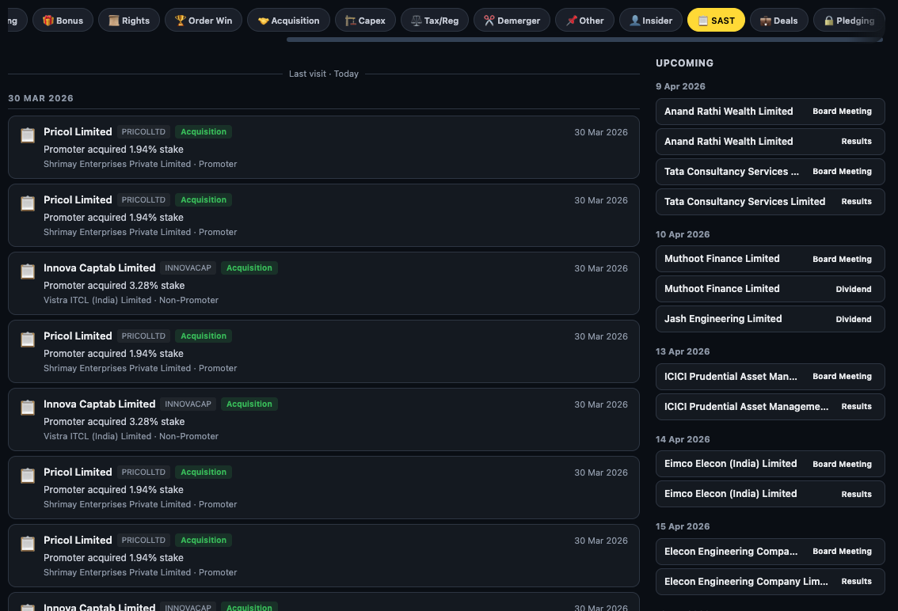Viewport: 898px width, 611px height.
Task: Click the padlock icon on the Pledging filter
Action: click(x=829, y=21)
